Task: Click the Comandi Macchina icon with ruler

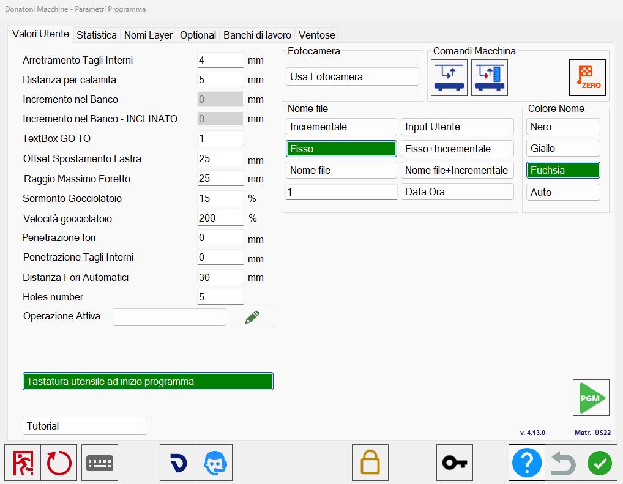Action: click(490, 78)
